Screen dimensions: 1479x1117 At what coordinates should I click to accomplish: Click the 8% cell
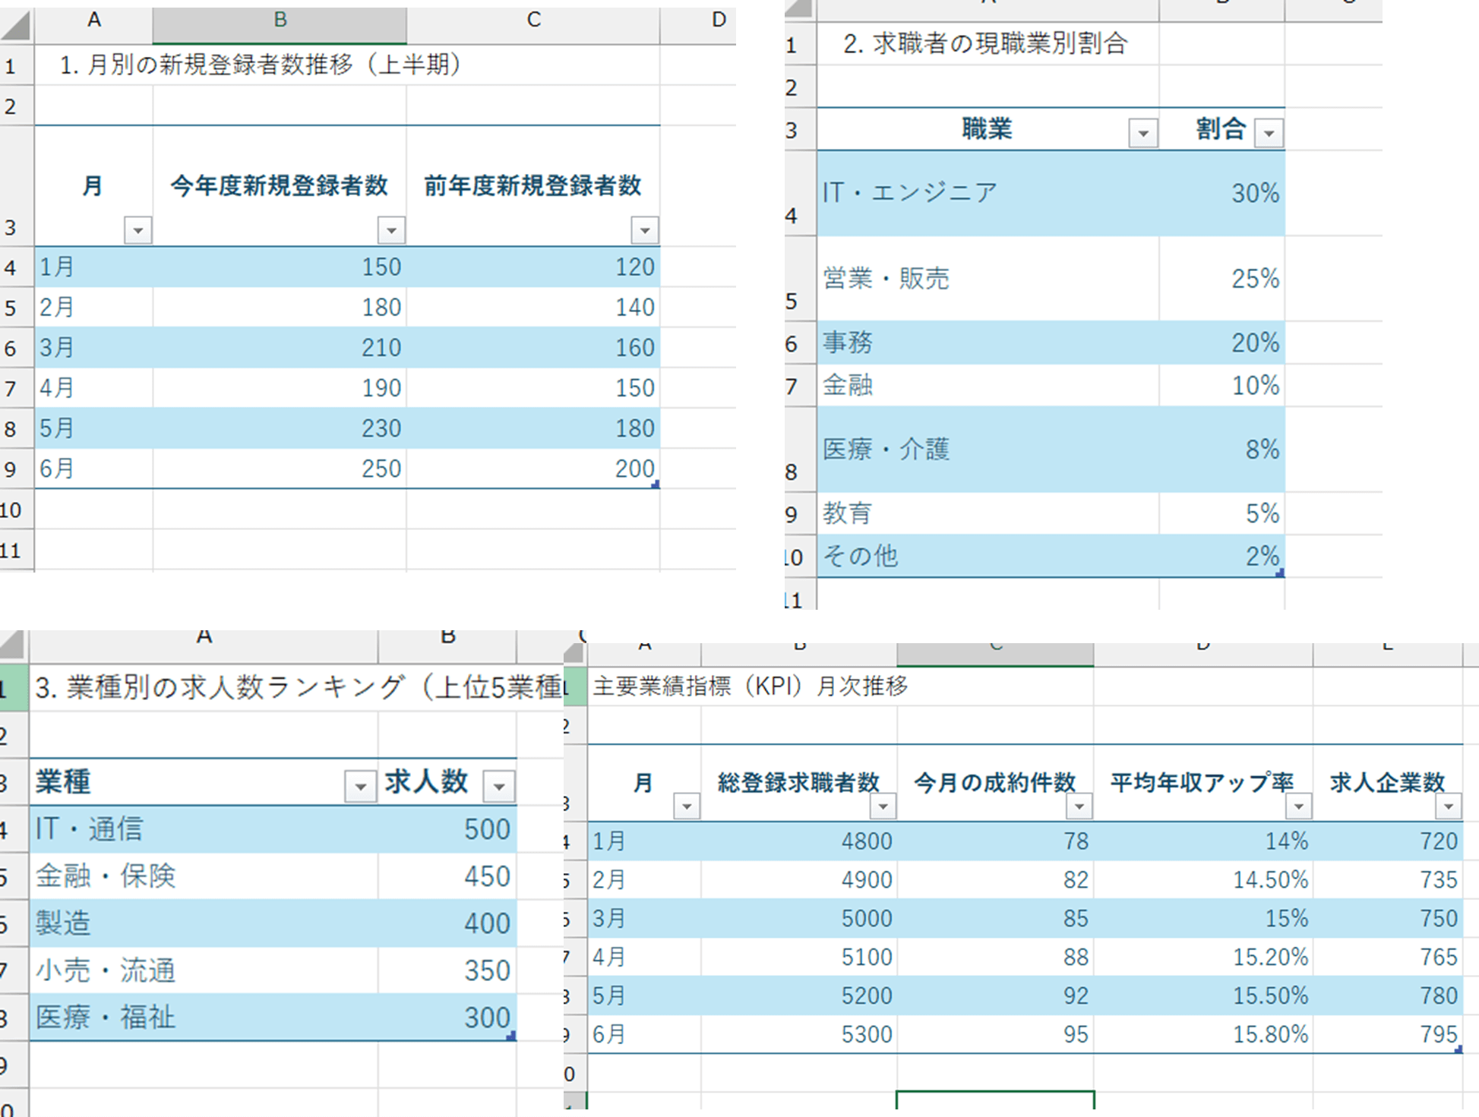pyautogui.click(x=1222, y=449)
